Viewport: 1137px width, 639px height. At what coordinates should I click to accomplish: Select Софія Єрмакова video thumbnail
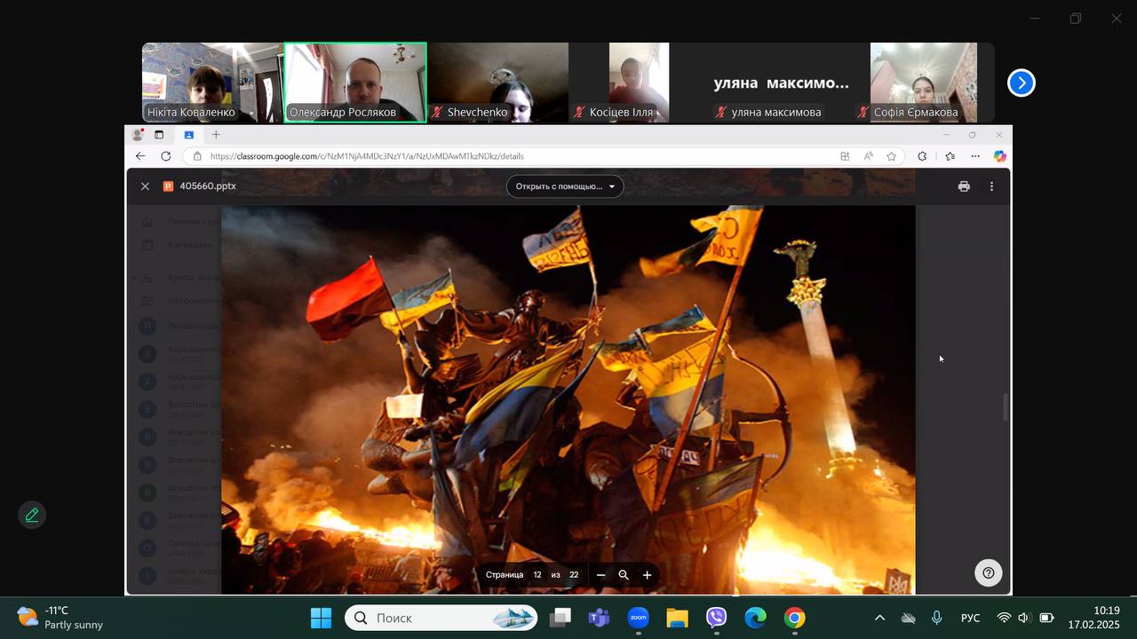click(923, 83)
